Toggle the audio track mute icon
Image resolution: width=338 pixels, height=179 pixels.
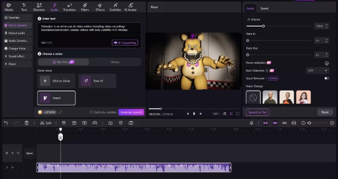click(12, 167)
